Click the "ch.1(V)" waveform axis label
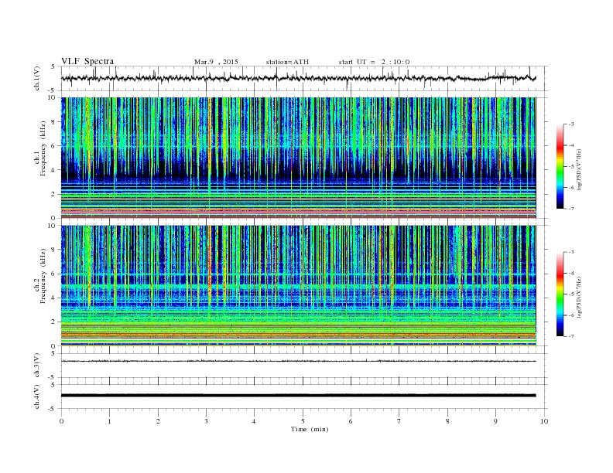The image size is (613, 473). pos(37,78)
